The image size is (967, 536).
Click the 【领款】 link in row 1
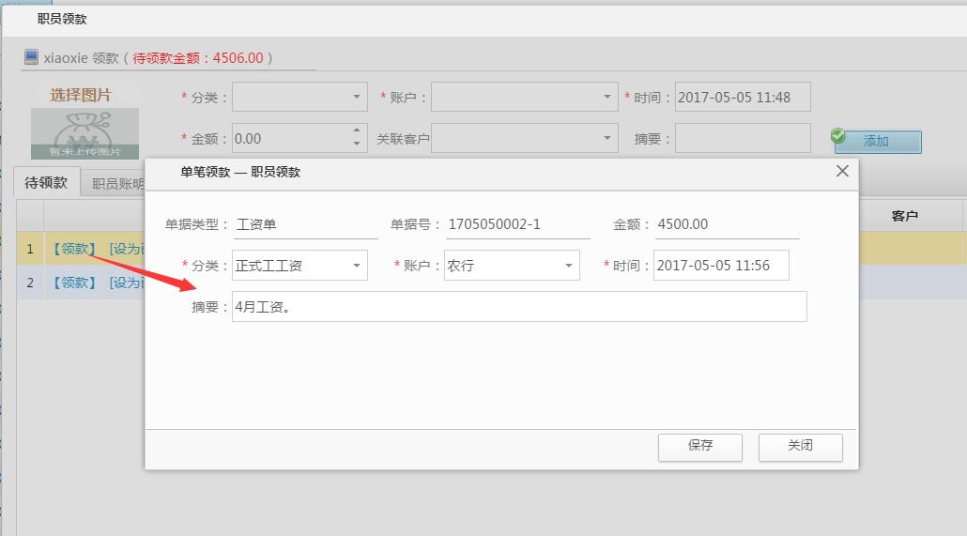(x=74, y=249)
